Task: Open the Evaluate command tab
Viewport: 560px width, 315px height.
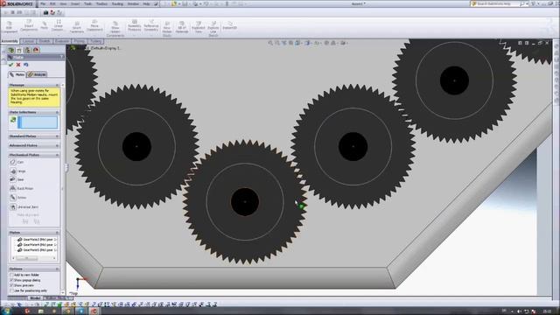Action: click(x=62, y=41)
